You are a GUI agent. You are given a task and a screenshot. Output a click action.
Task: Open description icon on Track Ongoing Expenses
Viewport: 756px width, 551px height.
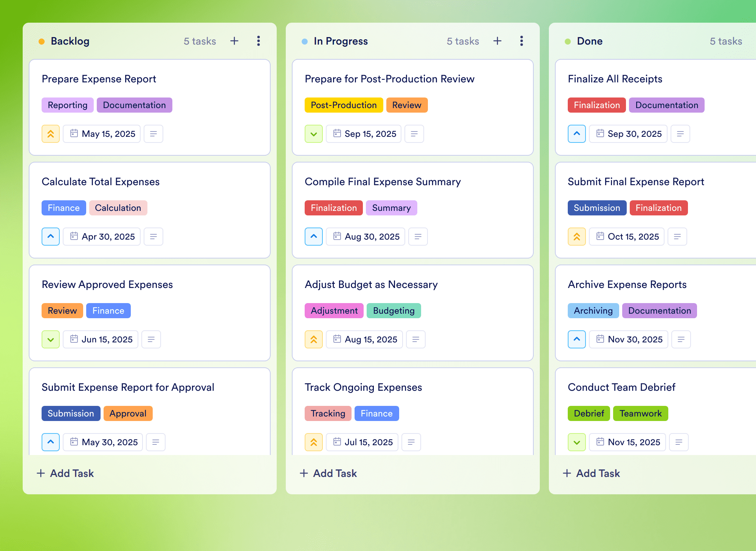point(411,442)
